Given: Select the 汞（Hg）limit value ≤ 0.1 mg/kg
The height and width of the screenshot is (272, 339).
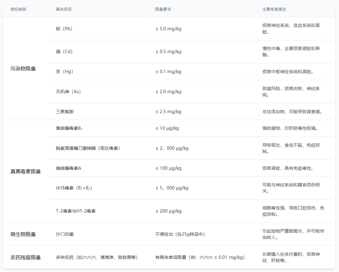Looking at the screenshot, I should [168, 72].
